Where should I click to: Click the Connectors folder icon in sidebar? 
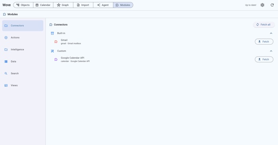tap(6, 26)
